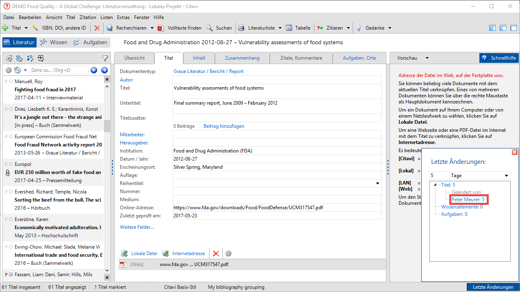The width and height of the screenshot is (520, 292).
Task: Toggle the red flag on Fassam, Liam entry
Action: point(6,275)
